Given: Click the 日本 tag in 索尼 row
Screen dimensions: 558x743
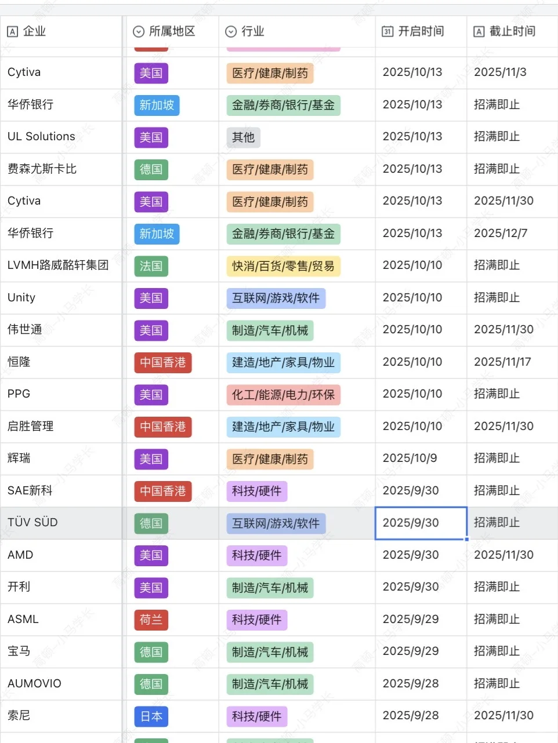Looking at the screenshot, I should (x=151, y=716).
